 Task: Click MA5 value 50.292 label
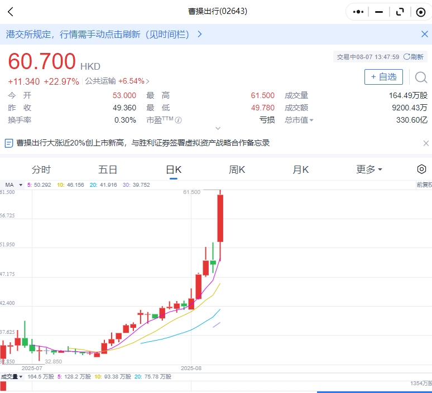[39, 185]
